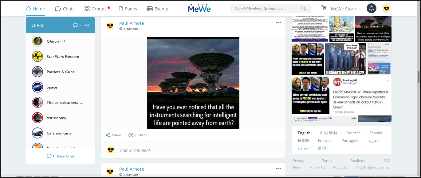Open Winnie the Pooh cartoon thumbnail

tap(341, 29)
